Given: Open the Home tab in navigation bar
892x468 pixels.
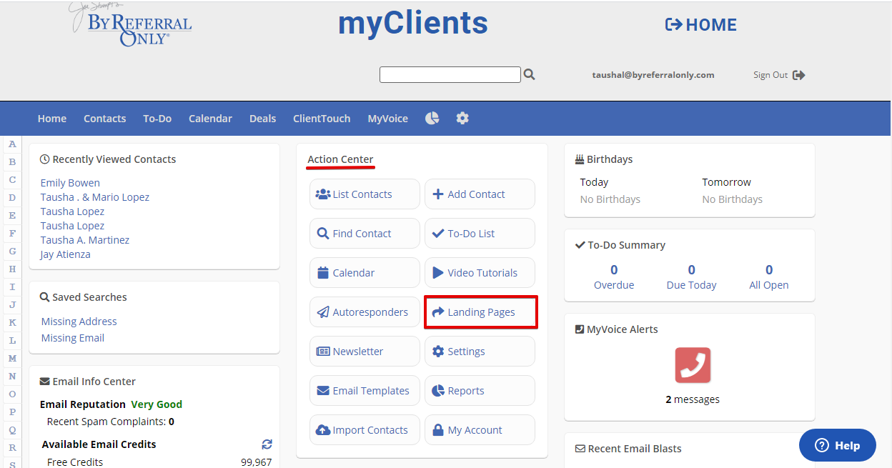Looking at the screenshot, I should click(52, 119).
